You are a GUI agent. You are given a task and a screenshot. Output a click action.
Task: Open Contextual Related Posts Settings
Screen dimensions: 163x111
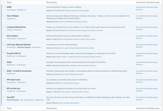tap(10, 30)
